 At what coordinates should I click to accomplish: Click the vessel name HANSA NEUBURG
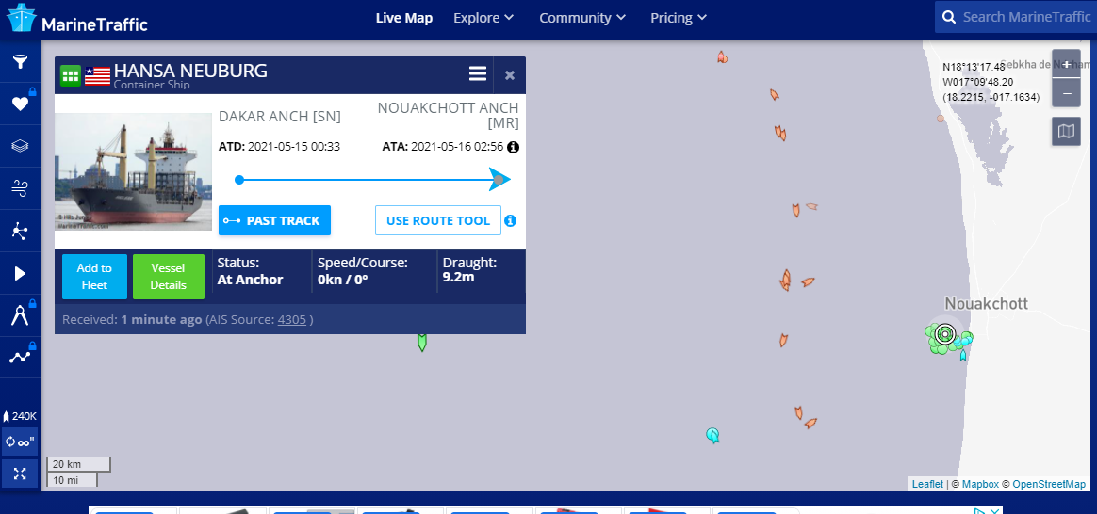point(190,71)
